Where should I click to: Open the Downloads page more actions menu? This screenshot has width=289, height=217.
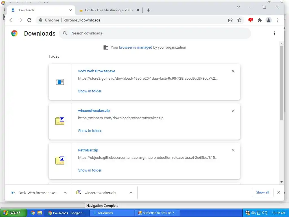tap(274, 33)
